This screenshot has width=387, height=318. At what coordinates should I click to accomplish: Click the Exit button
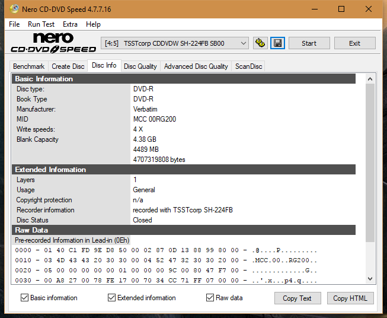click(354, 43)
